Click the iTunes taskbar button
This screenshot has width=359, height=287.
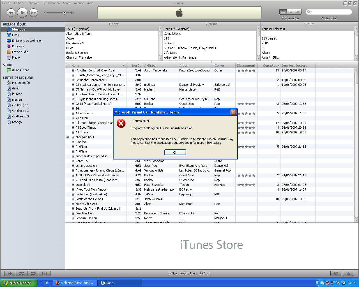120,283
